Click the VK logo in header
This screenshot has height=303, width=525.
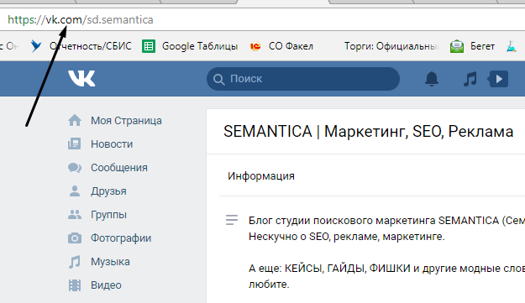coord(81,79)
